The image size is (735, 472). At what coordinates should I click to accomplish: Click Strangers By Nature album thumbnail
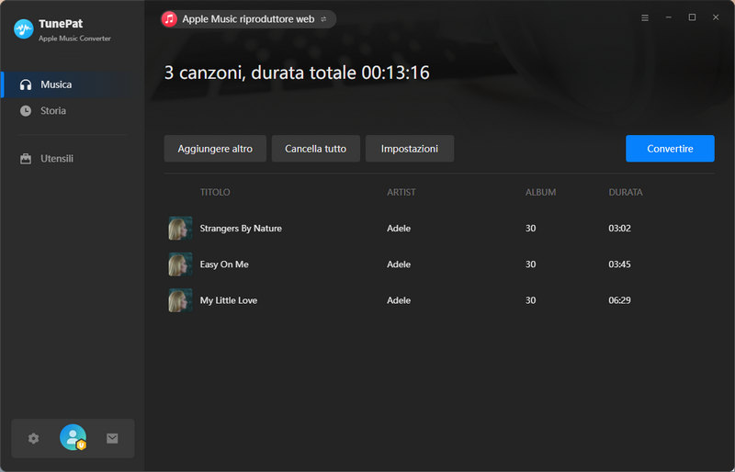(x=180, y=229)
